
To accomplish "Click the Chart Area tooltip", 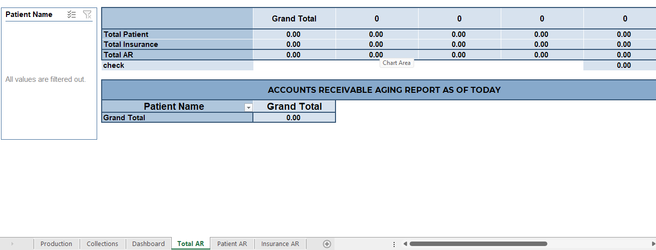I will [x=397, y=63].
